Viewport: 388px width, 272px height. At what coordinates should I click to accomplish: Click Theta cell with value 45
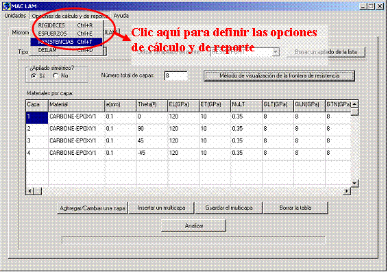click(151, 142)
